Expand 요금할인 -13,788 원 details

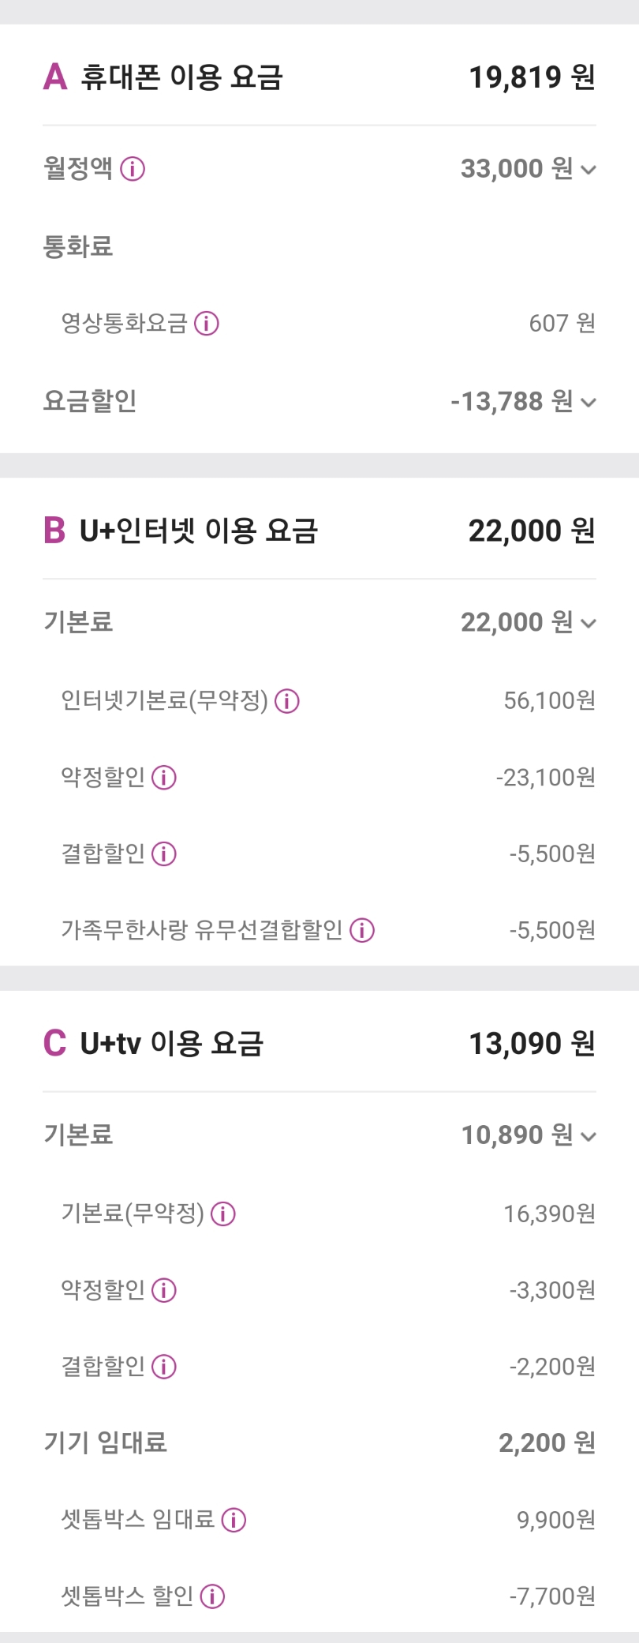[589, 402]
